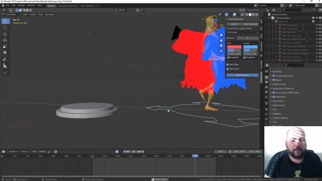Viewport: 322px width, 181px height.
Task: Expand the Volumetrics section
Action: coord(271,101)
